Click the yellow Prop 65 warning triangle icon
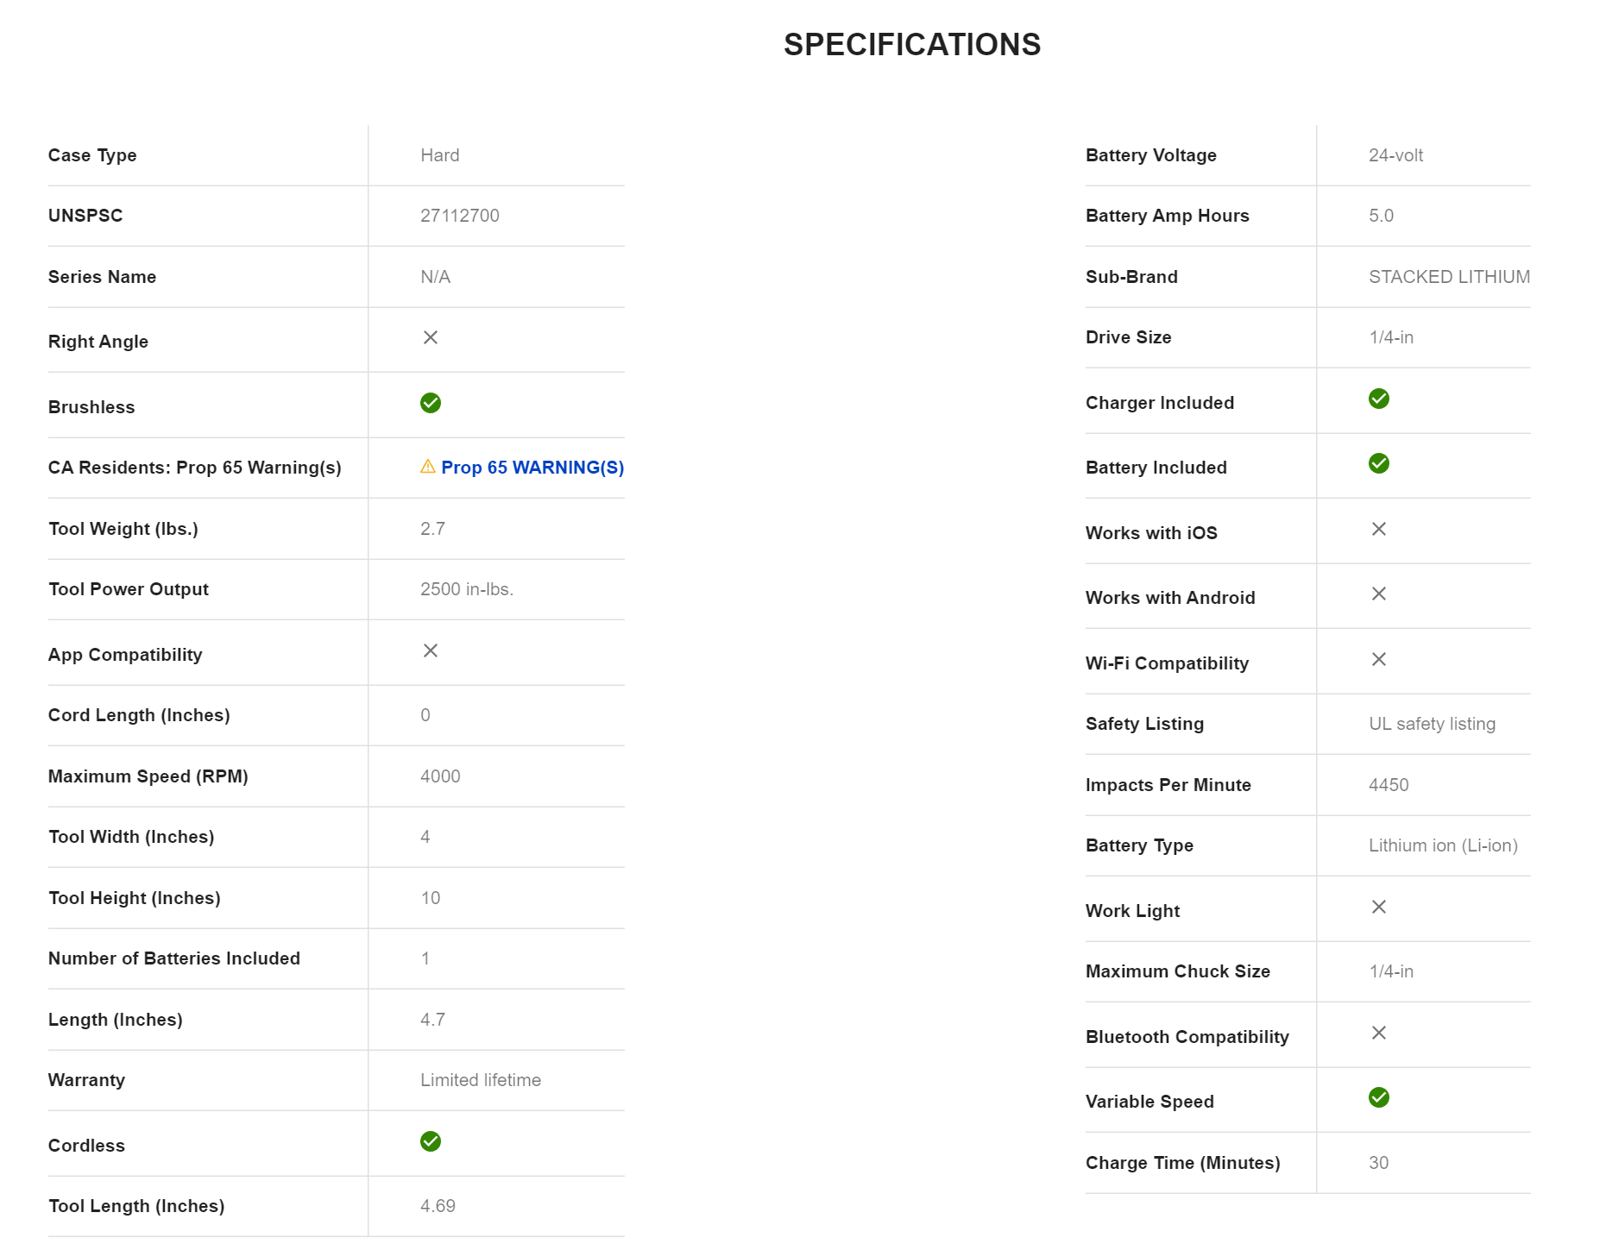 [x=428, y=467]
